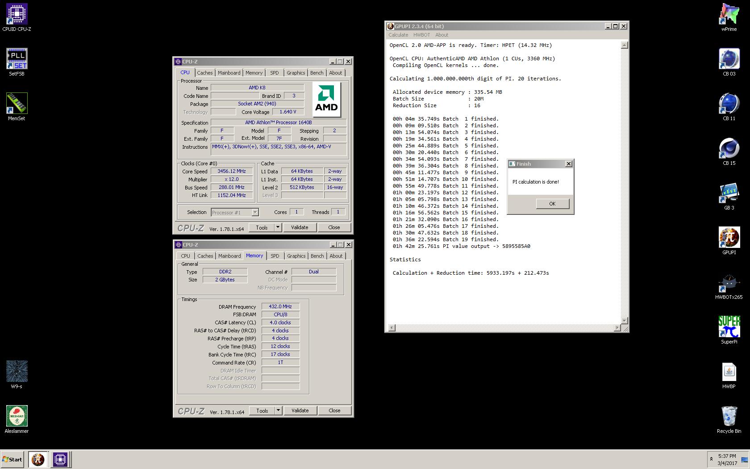Open the MemSet desktop shortcut
Image resolution: width=750 pixels, height=469 pixels.
click(17, 107)
